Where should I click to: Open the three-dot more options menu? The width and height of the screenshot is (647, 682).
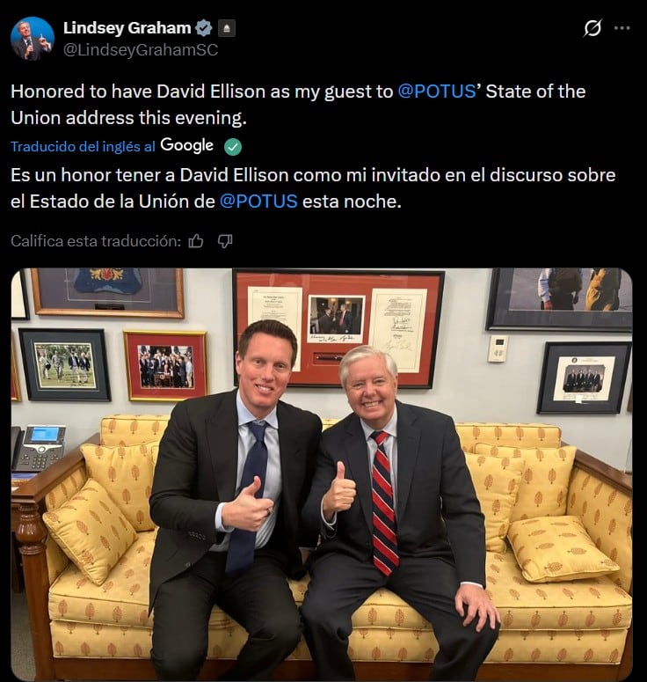(622, 28)
